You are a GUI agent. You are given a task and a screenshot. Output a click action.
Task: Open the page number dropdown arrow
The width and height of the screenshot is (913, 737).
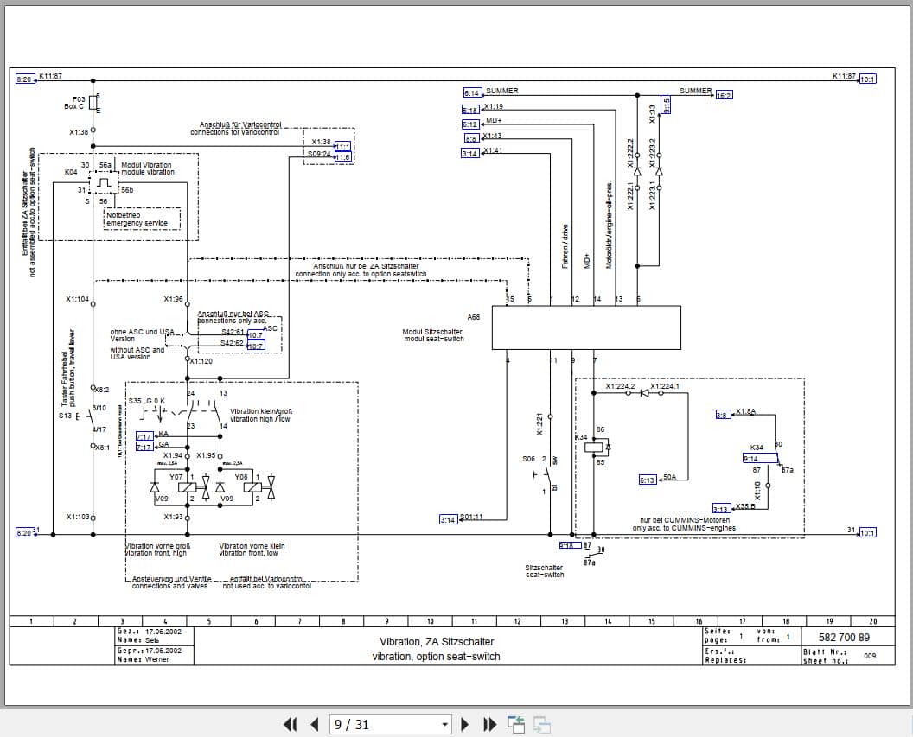pyautogui.click(x=445, y=725)
